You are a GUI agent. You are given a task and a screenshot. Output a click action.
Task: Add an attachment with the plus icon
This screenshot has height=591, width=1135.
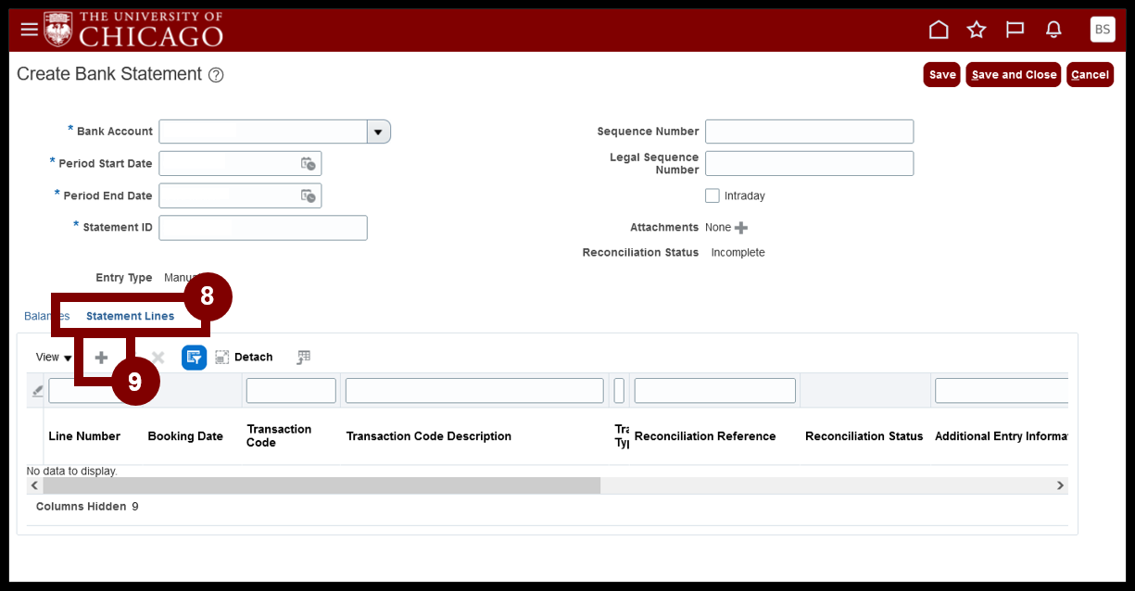[740, 228]
